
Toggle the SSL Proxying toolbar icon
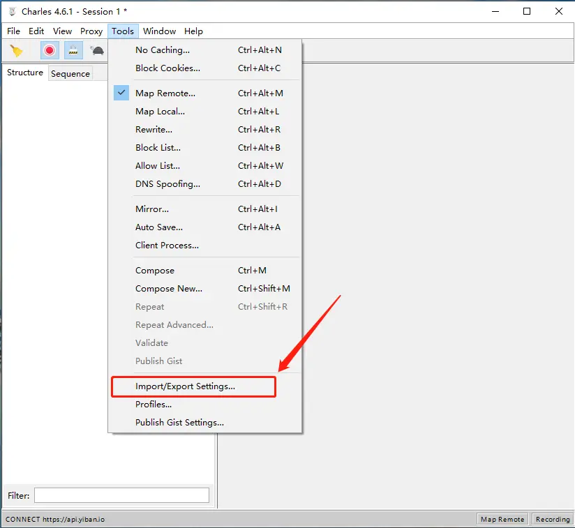coord(73,50)
